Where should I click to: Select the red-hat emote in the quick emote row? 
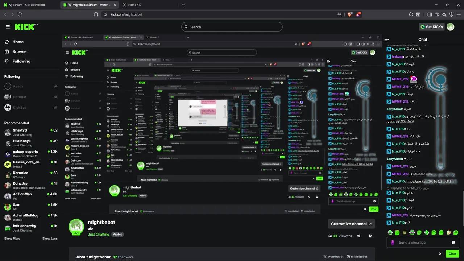click(448, 232)
